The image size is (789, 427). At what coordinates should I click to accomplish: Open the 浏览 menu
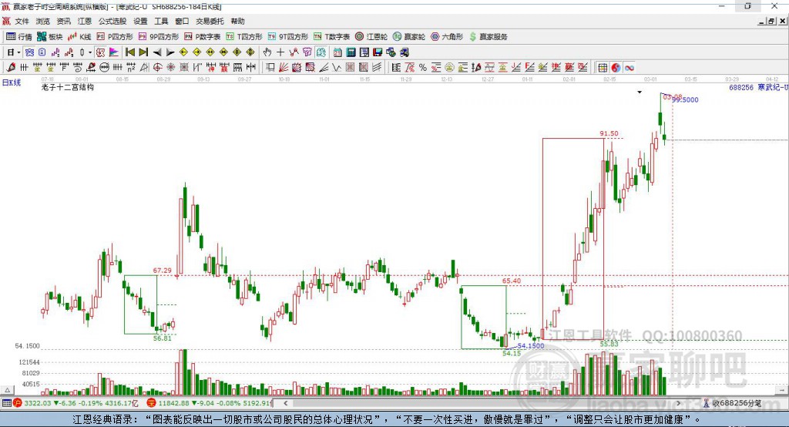click(x=43, y=21)
